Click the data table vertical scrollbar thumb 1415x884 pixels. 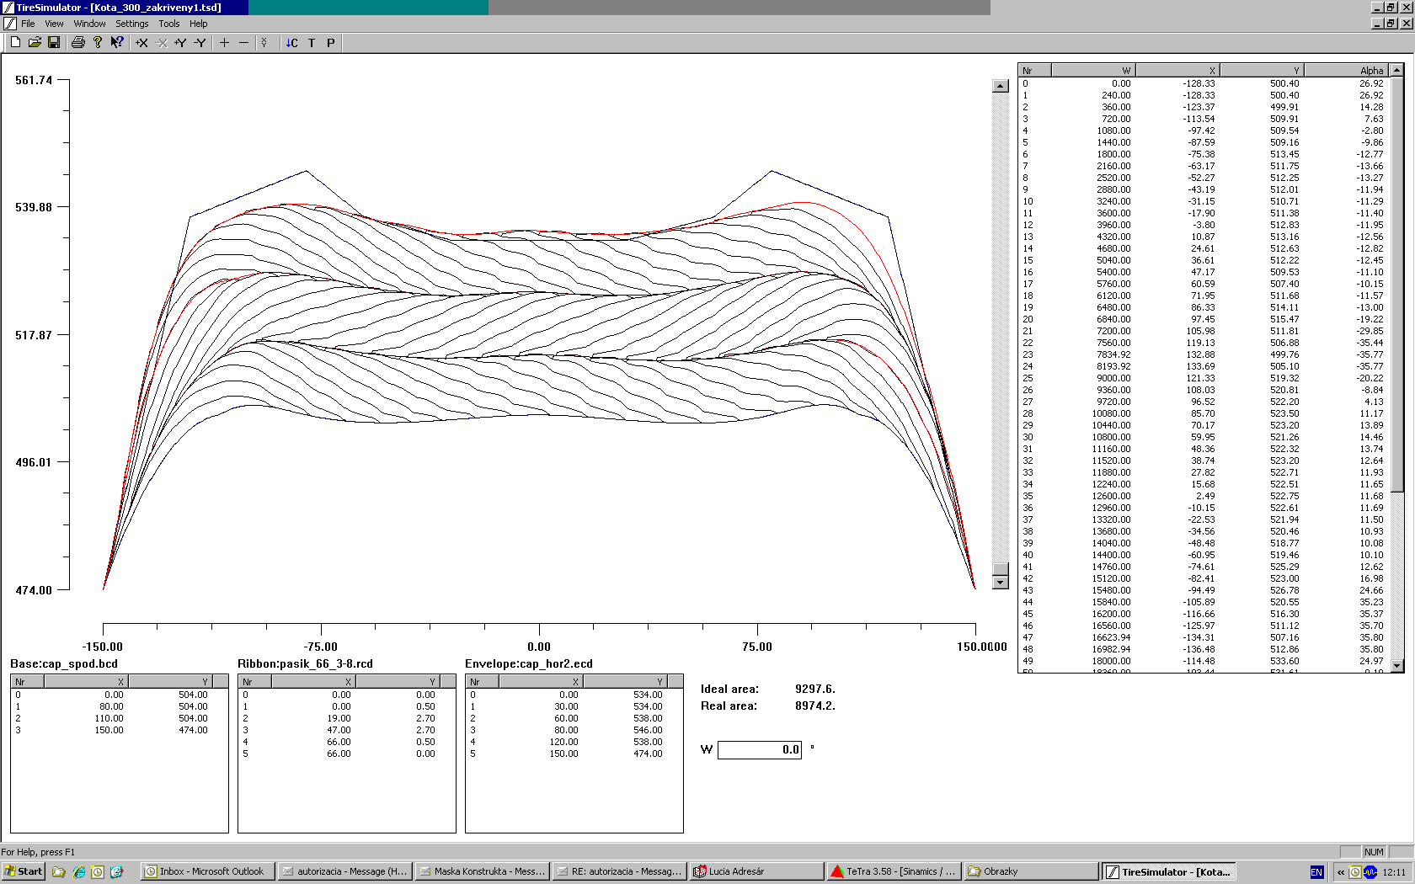tap(1397, 285)
